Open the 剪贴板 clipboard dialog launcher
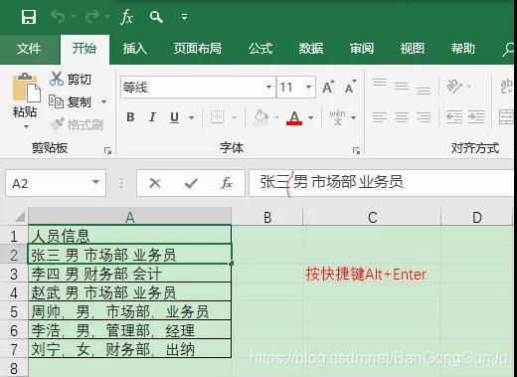The width and height of the screenshot is (517, 377). pyautogui.click(x=107, y=151)
